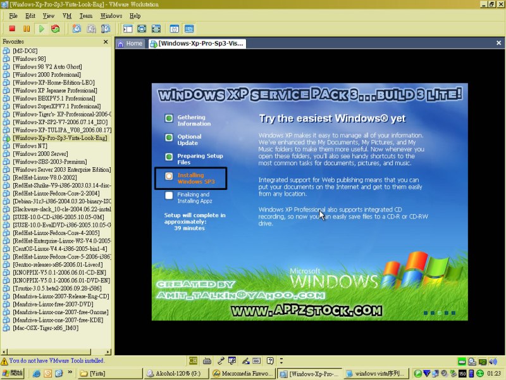Take a snapshot with the toolbar icon

coord(77,28)
